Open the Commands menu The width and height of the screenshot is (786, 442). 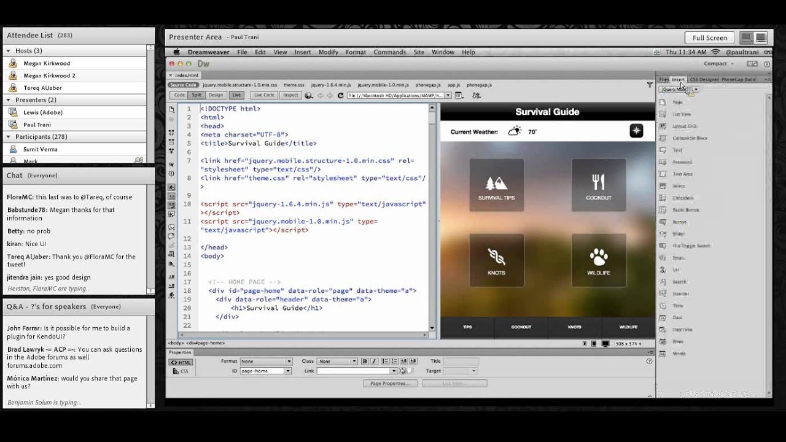tap(390, 52)
